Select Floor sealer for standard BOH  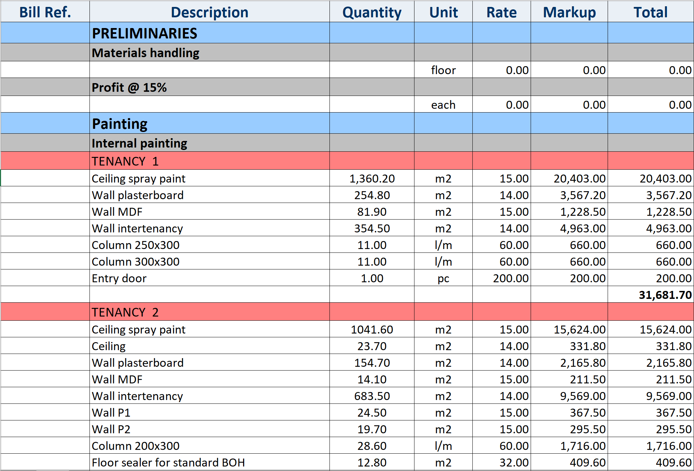(x=168, y=462)
